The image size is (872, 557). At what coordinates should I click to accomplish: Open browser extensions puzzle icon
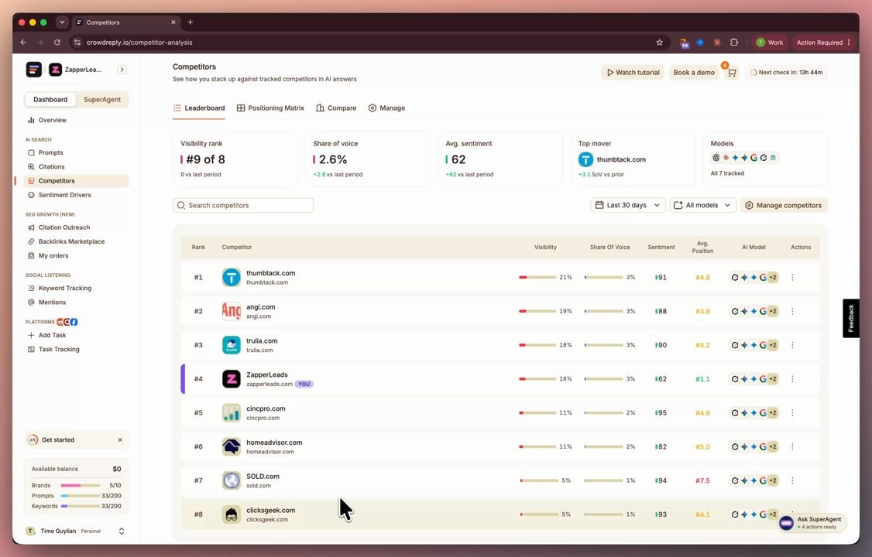tap(734, 43)
